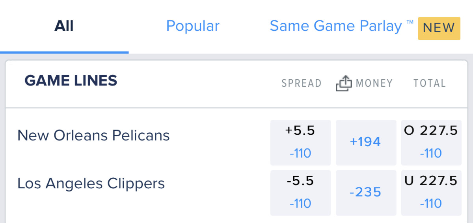Pick Clippers -5.5 spread bet

coord(300,193)
